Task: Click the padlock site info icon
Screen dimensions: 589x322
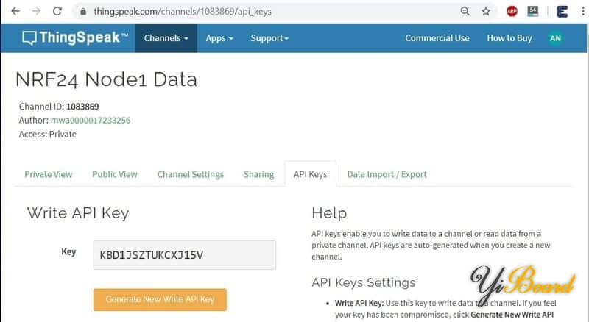Action: (83, 12)
